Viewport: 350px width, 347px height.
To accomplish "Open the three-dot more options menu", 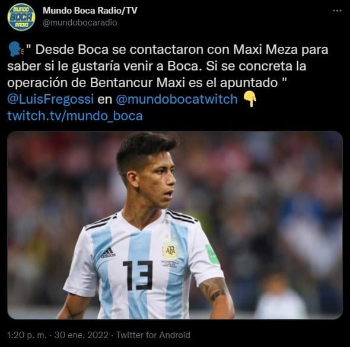I will (337, 11).
